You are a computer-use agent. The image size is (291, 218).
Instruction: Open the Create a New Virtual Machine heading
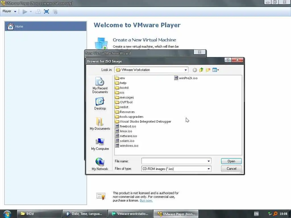[x=144, y=40]
